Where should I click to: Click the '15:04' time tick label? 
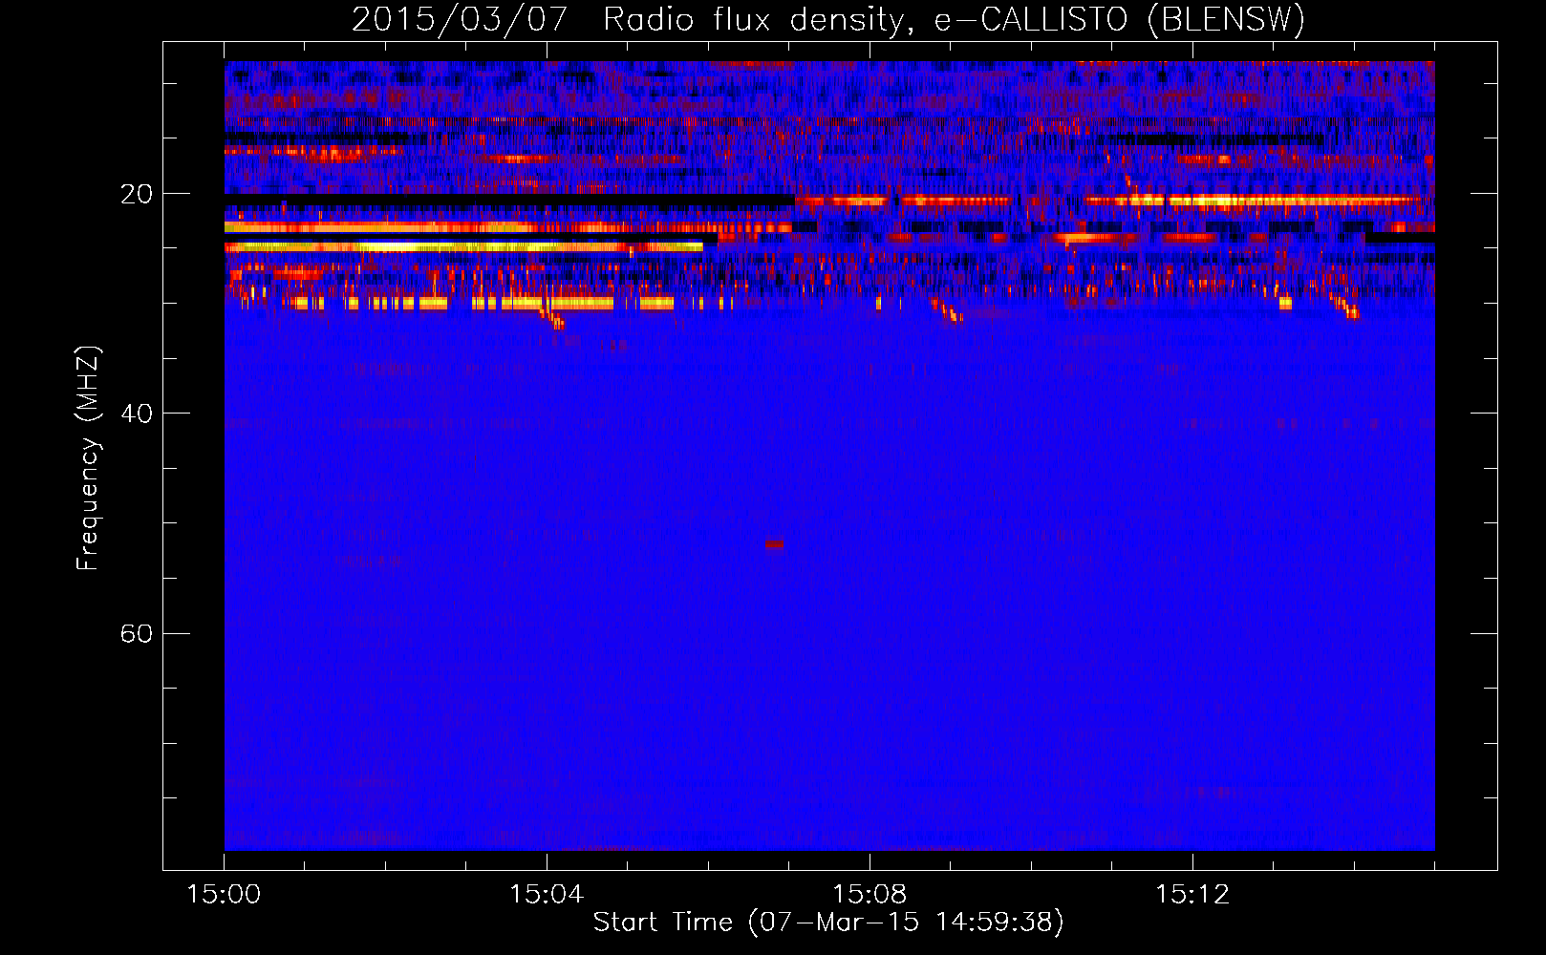coord(547,894)
